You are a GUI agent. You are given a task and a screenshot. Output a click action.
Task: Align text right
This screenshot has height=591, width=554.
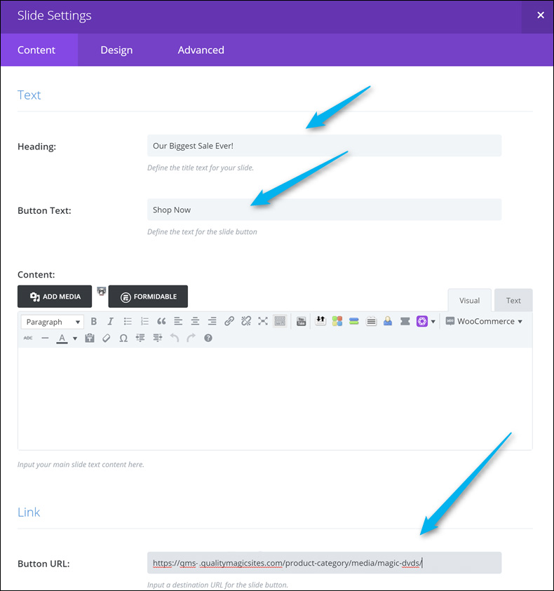212,322
